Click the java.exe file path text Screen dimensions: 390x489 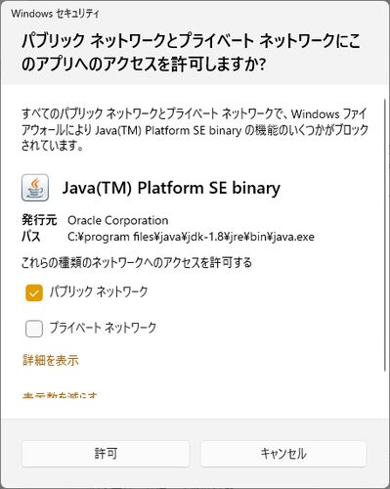tap(191, 237)
